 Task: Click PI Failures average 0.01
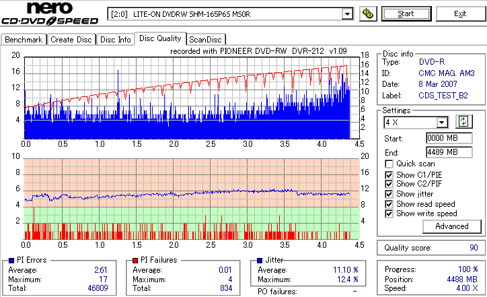pos(225,269)
